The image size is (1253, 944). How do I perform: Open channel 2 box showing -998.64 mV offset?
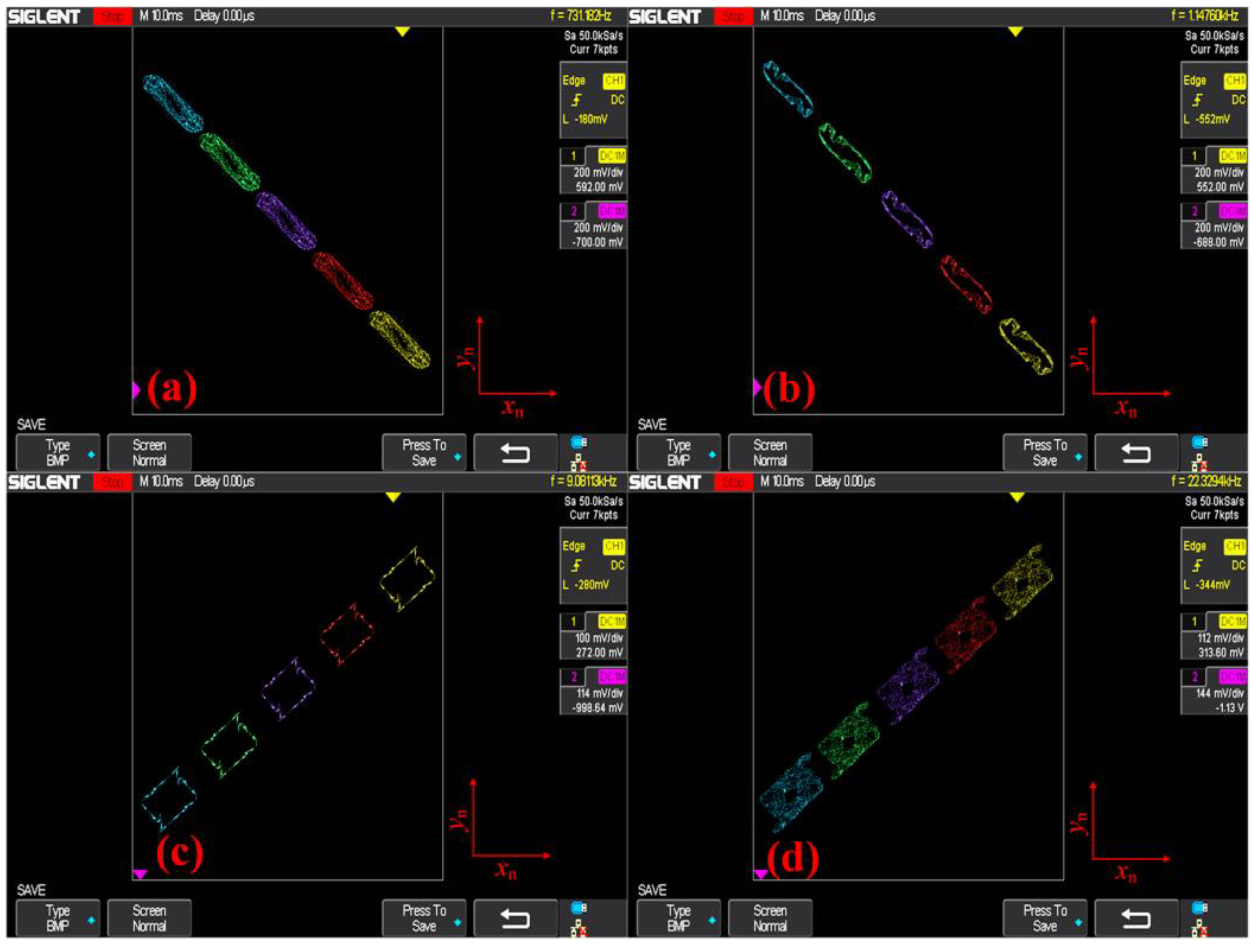click(593, 691)
